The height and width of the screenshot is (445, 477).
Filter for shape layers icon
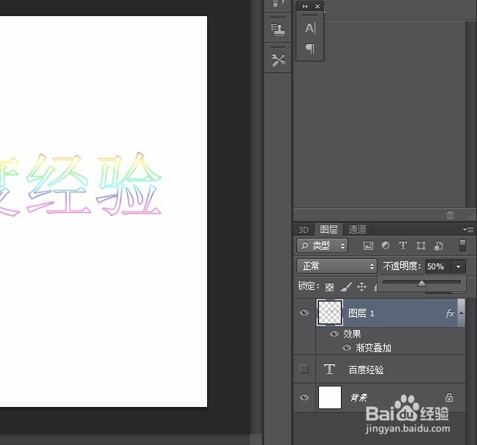421,246
